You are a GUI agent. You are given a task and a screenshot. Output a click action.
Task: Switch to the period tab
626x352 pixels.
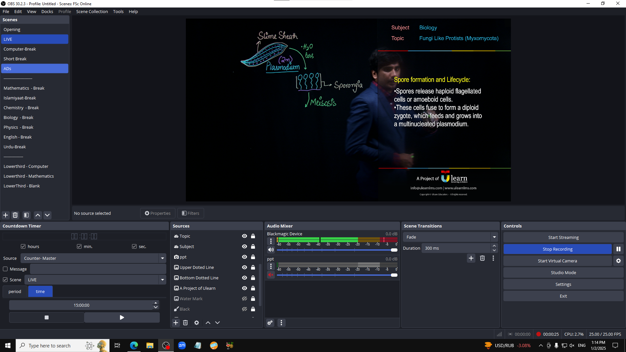(15, 291)
